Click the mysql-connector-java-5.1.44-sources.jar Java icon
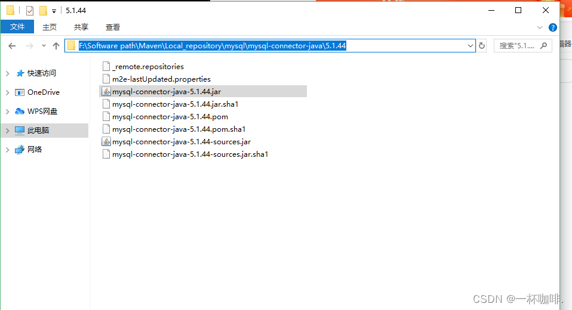 tap(106, 142)
